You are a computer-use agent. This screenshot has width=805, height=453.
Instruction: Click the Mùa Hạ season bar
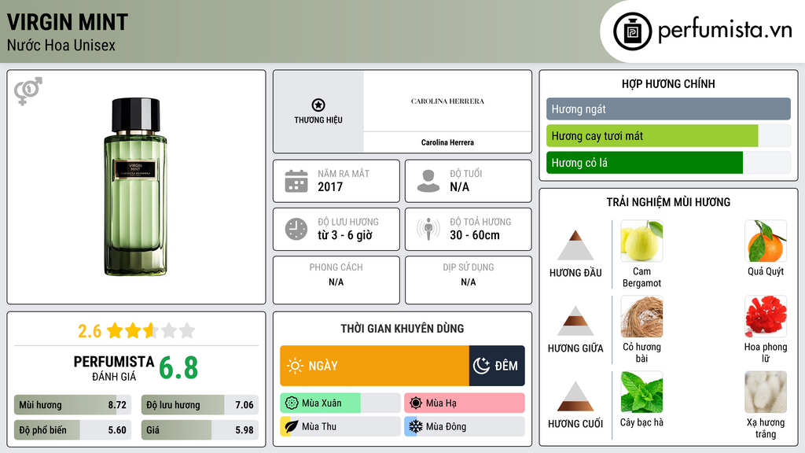pos(464,403)
